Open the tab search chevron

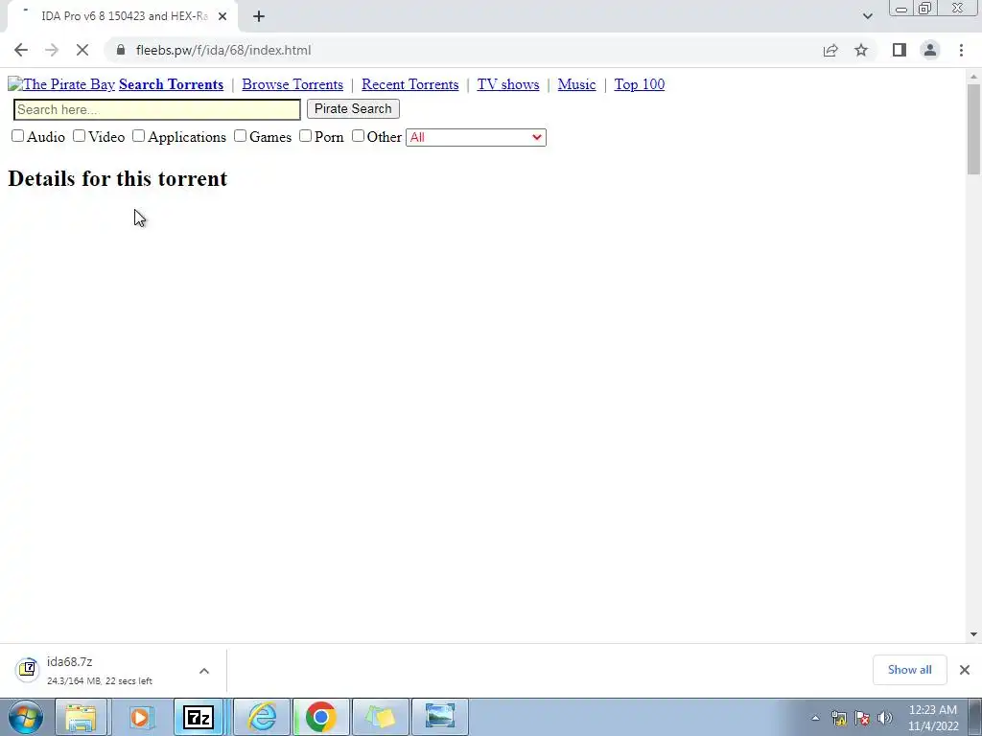click(867, 16)
